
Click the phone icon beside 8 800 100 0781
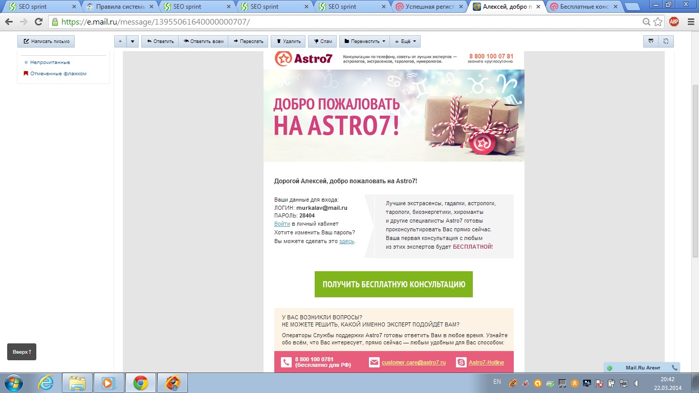pyautogui.click(x=286, y=362)
